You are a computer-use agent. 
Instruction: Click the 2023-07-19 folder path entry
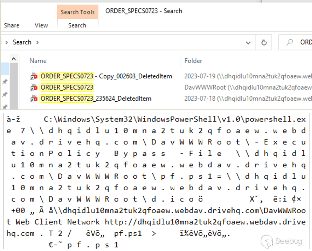coord(248,76)
